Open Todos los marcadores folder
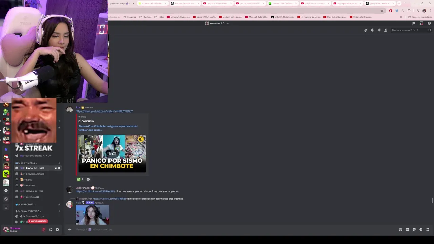This screenshot has height=244, width=434. click(x=419, y=17)
